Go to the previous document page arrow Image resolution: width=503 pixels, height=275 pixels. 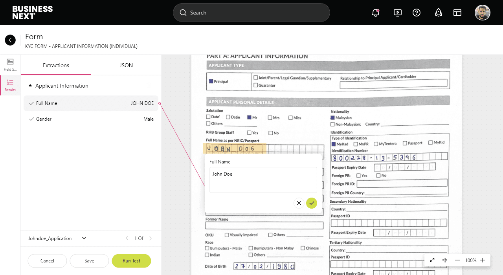click(127, 238)
